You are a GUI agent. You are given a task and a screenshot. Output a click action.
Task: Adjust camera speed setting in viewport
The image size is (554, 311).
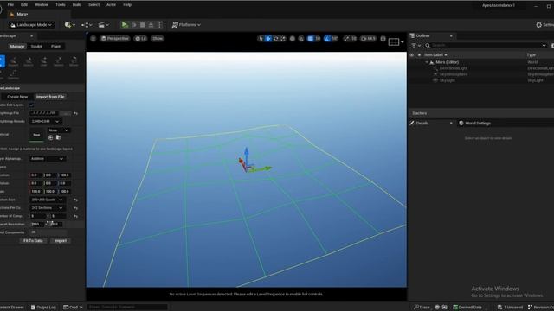pos(368,38)
